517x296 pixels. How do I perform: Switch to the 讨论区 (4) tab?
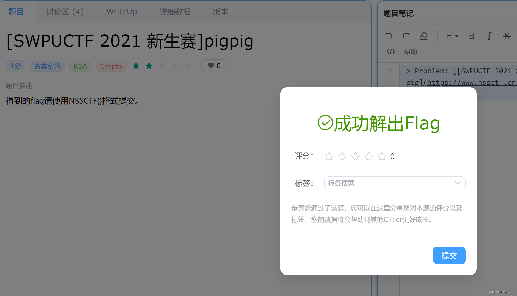[65, 12]
